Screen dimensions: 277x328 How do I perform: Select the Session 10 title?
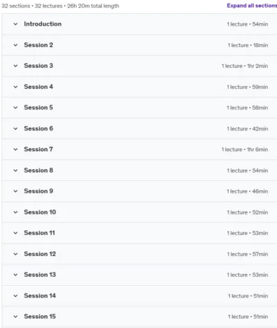point(40,212)
